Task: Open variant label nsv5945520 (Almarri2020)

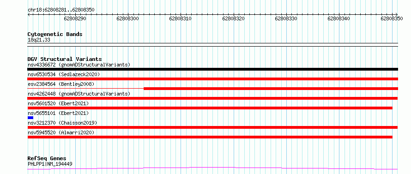Action: [x=61, y=132]
